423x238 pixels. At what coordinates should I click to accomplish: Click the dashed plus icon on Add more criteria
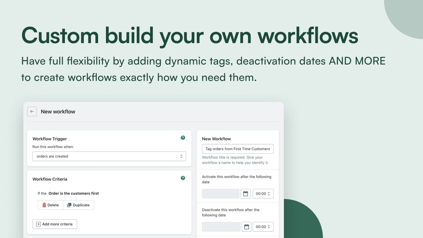(38, 224)
